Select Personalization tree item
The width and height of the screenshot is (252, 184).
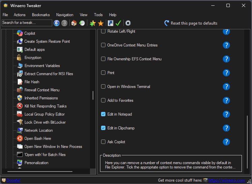click(36, 163)
